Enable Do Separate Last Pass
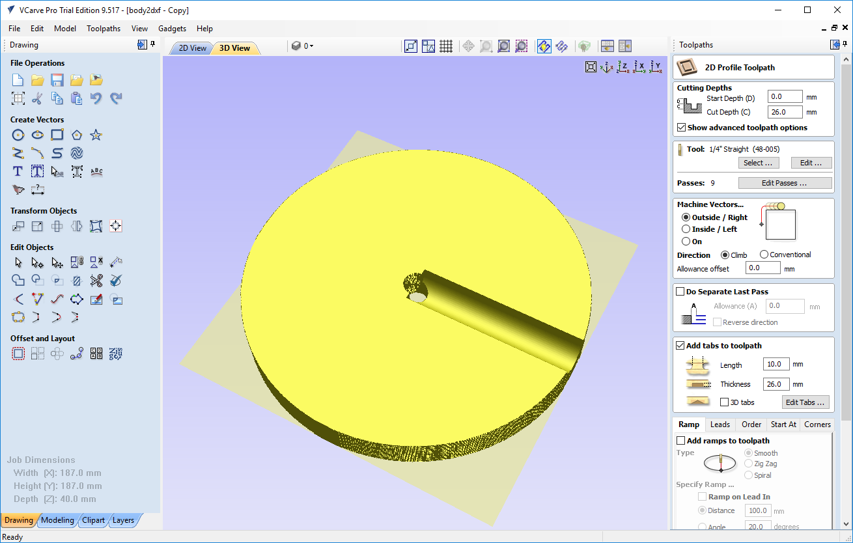853x543 pixels. coord(680,292)
